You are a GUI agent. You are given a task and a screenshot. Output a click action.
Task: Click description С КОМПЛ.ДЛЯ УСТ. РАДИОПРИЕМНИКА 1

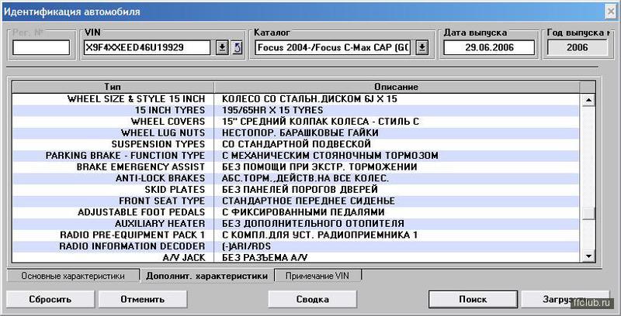click(x=320, y=235)
